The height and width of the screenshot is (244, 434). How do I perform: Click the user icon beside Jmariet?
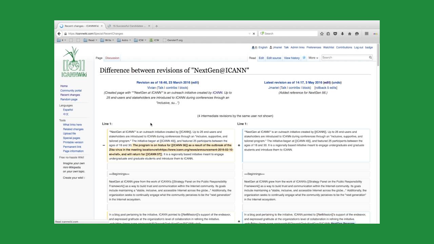tap(271, 47)
